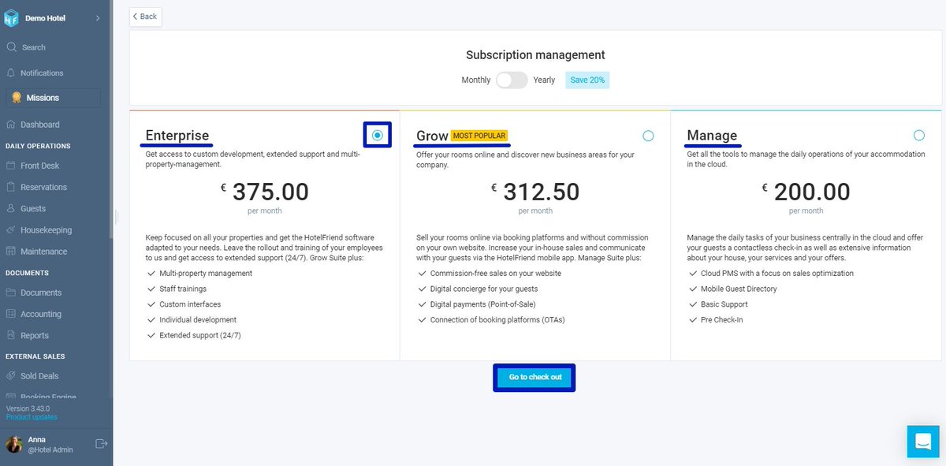This screenshot has width=946, height=466.
Task: Click Extended support (24/7) feature
Action: 199,335
